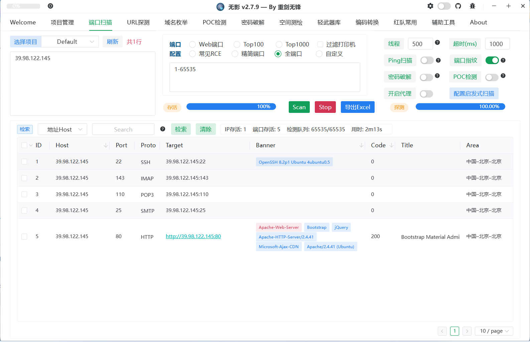Enable the Ping扫描 switch
The image size is (530, 342).
point(427,60)
